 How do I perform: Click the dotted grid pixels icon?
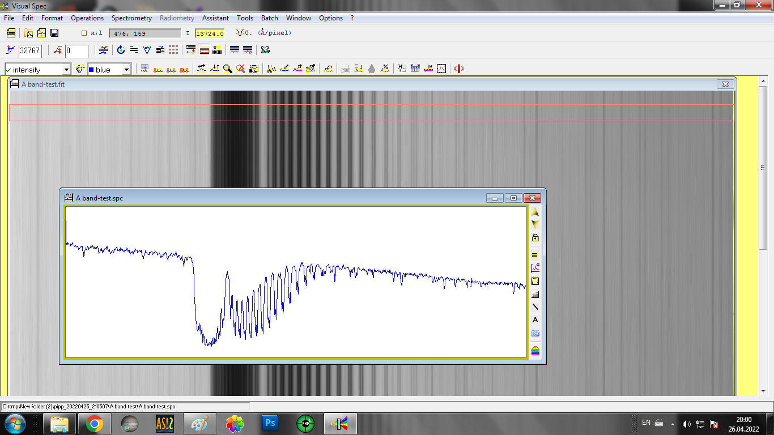click(x=173, y=50)
